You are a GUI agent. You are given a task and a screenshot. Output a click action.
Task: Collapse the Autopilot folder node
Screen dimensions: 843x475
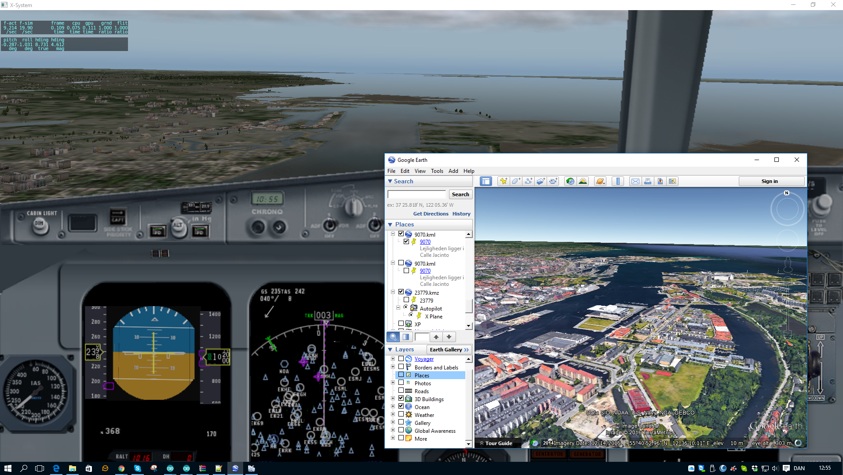click(x=398, y=308)
